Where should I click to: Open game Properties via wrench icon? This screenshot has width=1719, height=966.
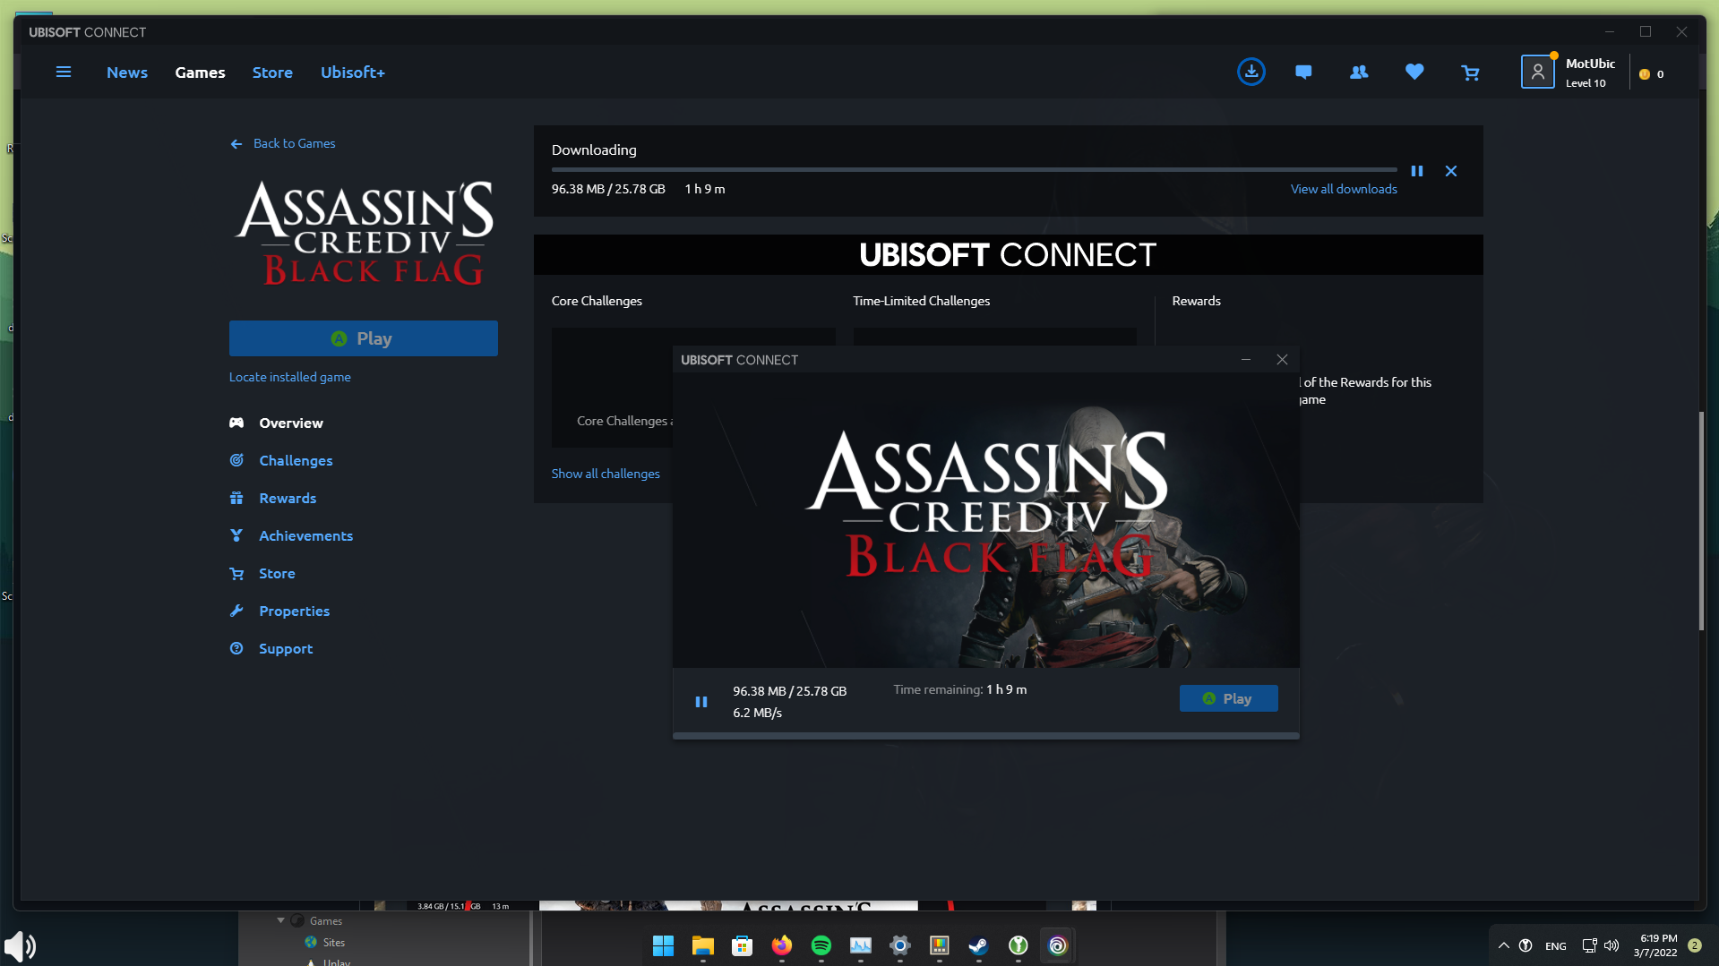point(236,610)
